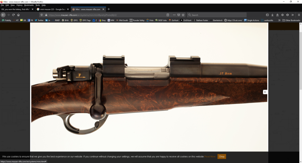Bookmark this page with the star icon
The height and width of the screenshot is (163, 302).
pos(183,15)
